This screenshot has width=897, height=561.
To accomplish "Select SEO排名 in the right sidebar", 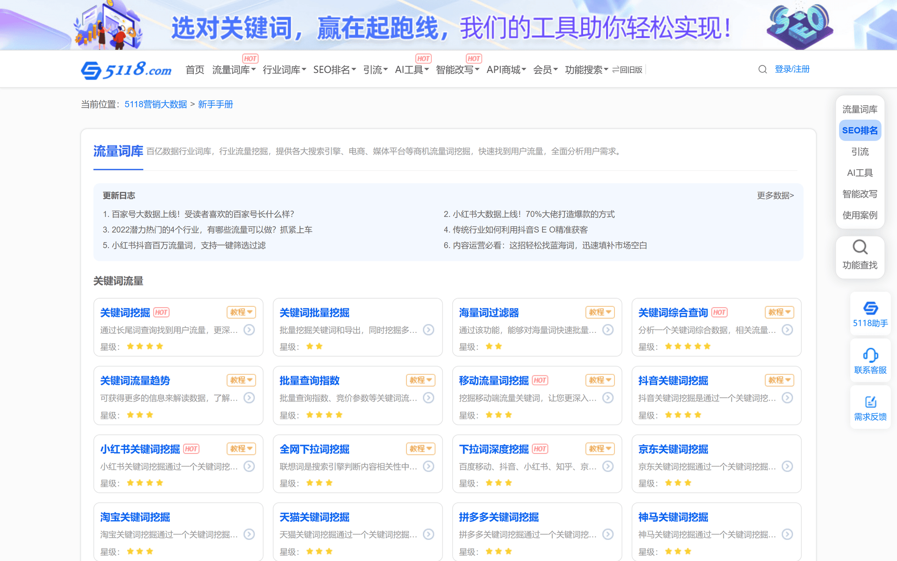I will pos(860,130).
